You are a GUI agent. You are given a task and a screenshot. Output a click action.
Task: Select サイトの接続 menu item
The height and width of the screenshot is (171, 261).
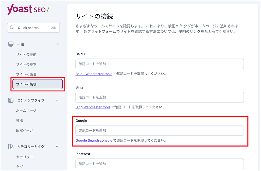coord(38,84)
